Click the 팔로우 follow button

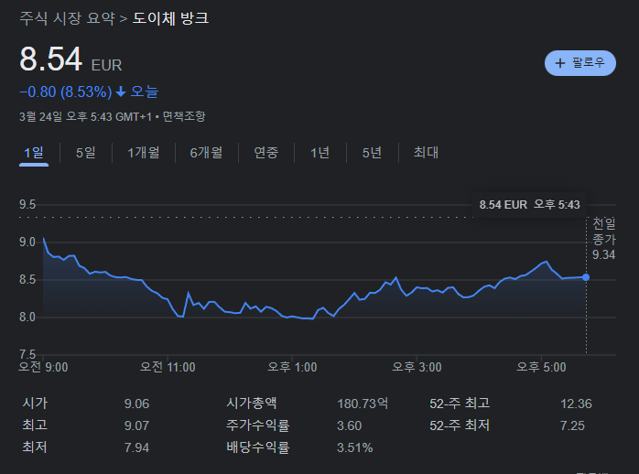click(579, 63)
